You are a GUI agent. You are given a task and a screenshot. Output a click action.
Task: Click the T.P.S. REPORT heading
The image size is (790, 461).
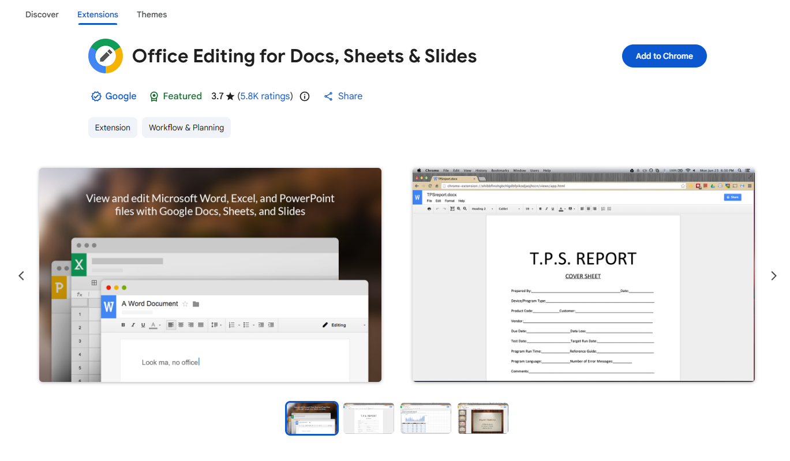[583, 258]
